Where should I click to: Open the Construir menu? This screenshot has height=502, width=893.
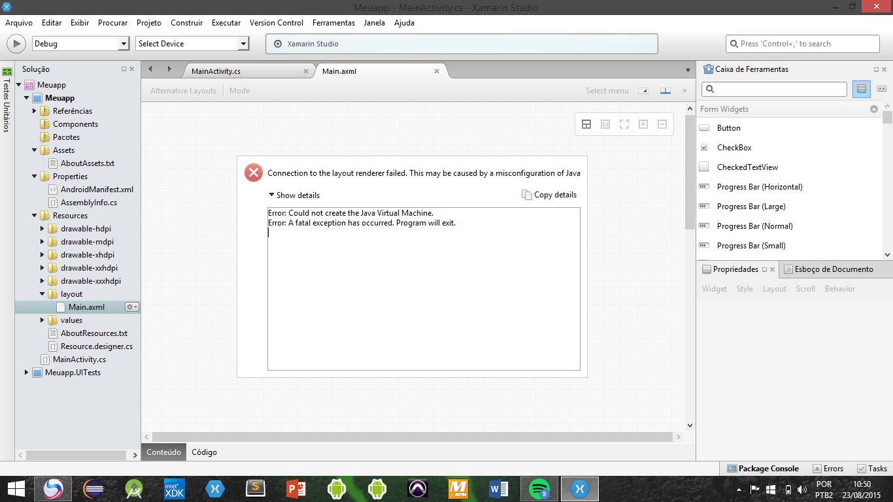tap(187, 22)
